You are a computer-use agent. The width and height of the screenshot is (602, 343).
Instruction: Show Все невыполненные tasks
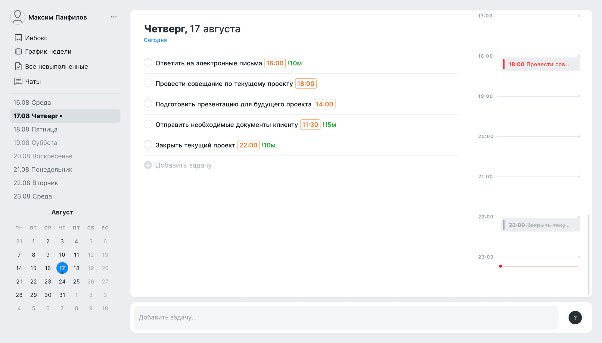(57, 66)
